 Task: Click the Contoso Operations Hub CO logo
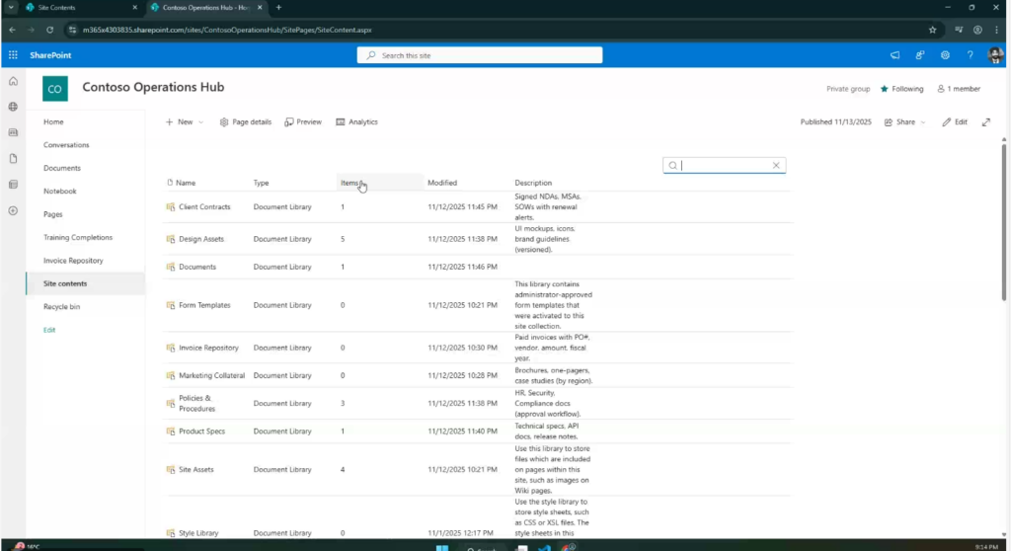(55, 89)
